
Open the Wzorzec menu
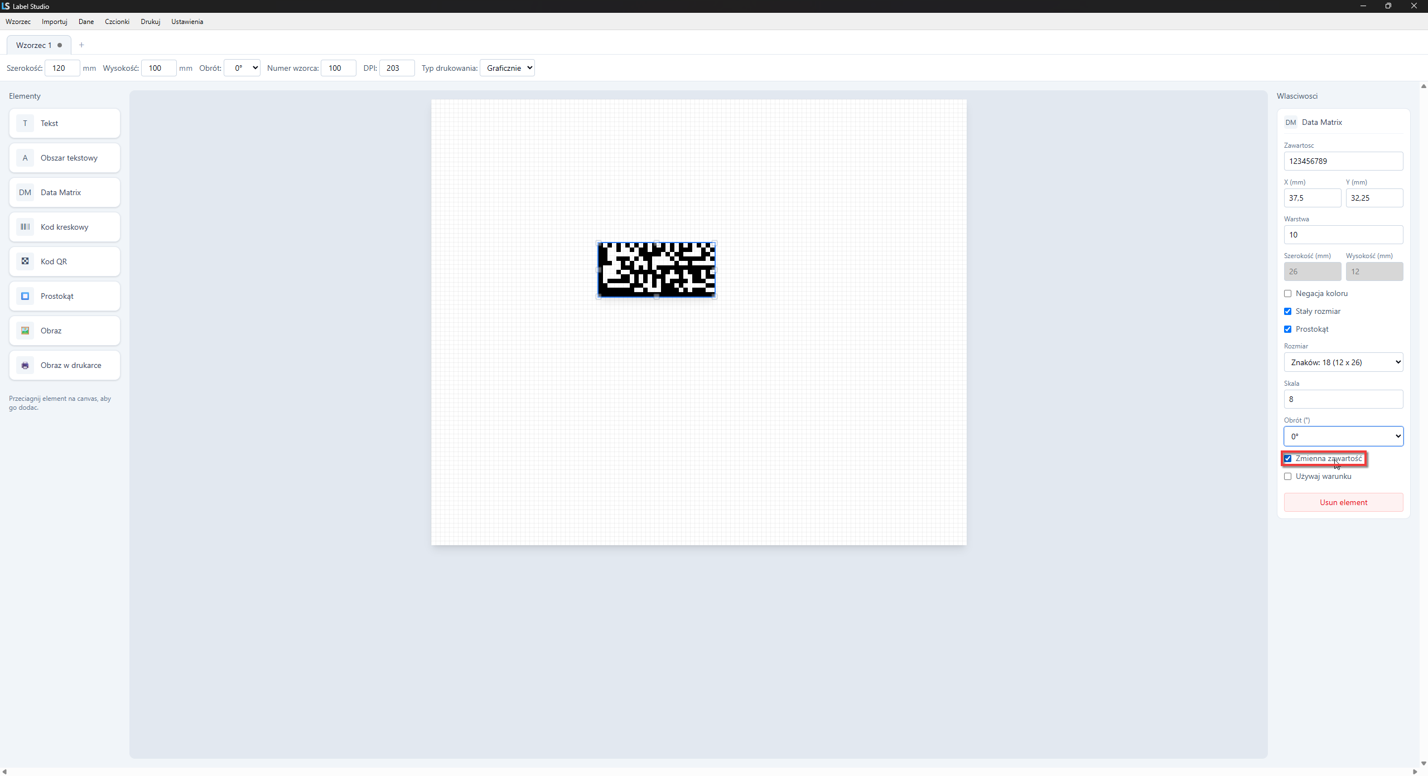click(x=18, y=22)
